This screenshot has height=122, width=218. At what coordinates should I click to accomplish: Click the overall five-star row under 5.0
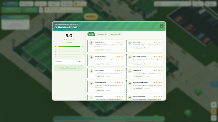pyautogui.click(x=69, y=40)
